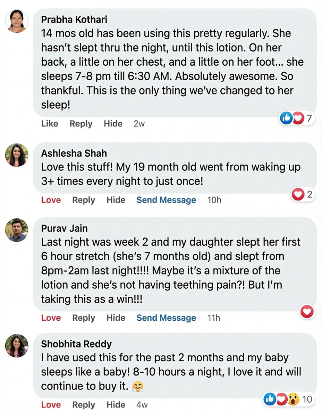Like Prabha Kothari's comment

[x=50, y=124]
